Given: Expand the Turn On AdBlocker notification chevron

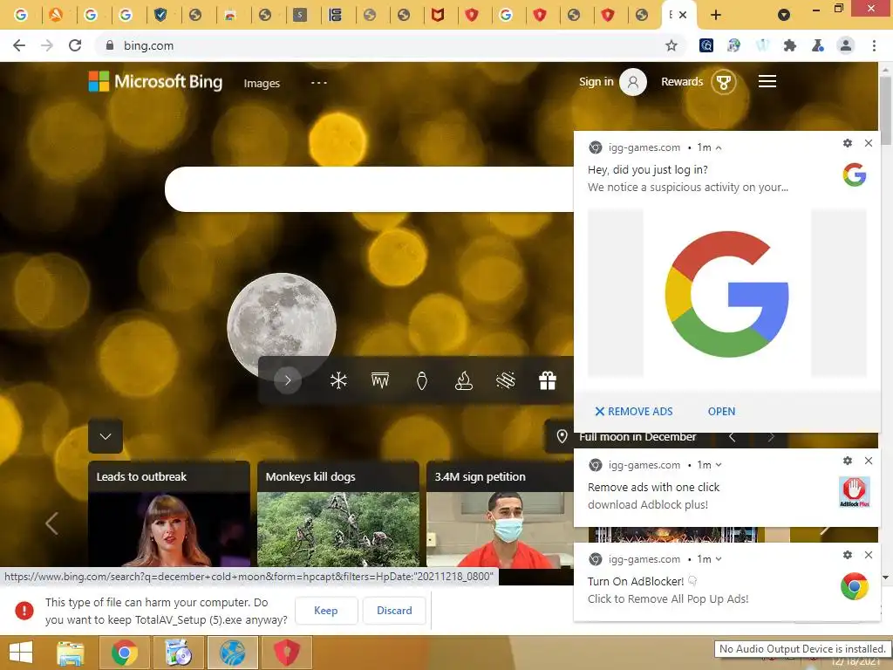Looking at the screenshot, I should [719, 559].
